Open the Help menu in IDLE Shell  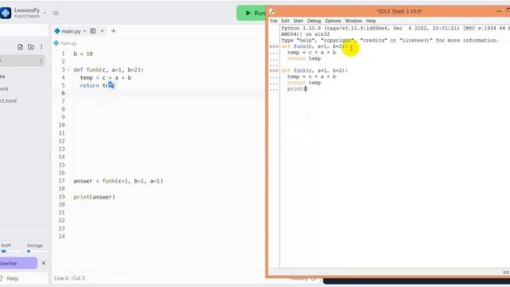pos(371,21)
